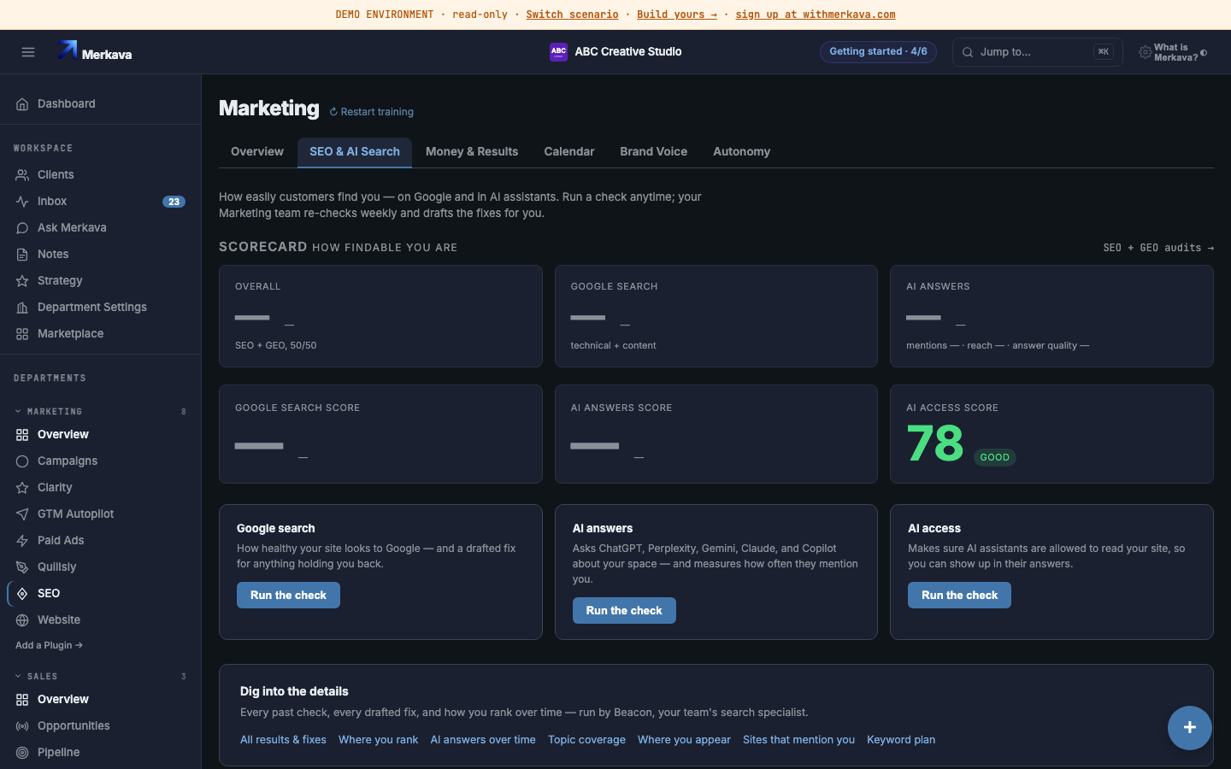Screen dimensions: 1231x769
Task: Open Clarity under Marketing
Action: click(101, 488)
